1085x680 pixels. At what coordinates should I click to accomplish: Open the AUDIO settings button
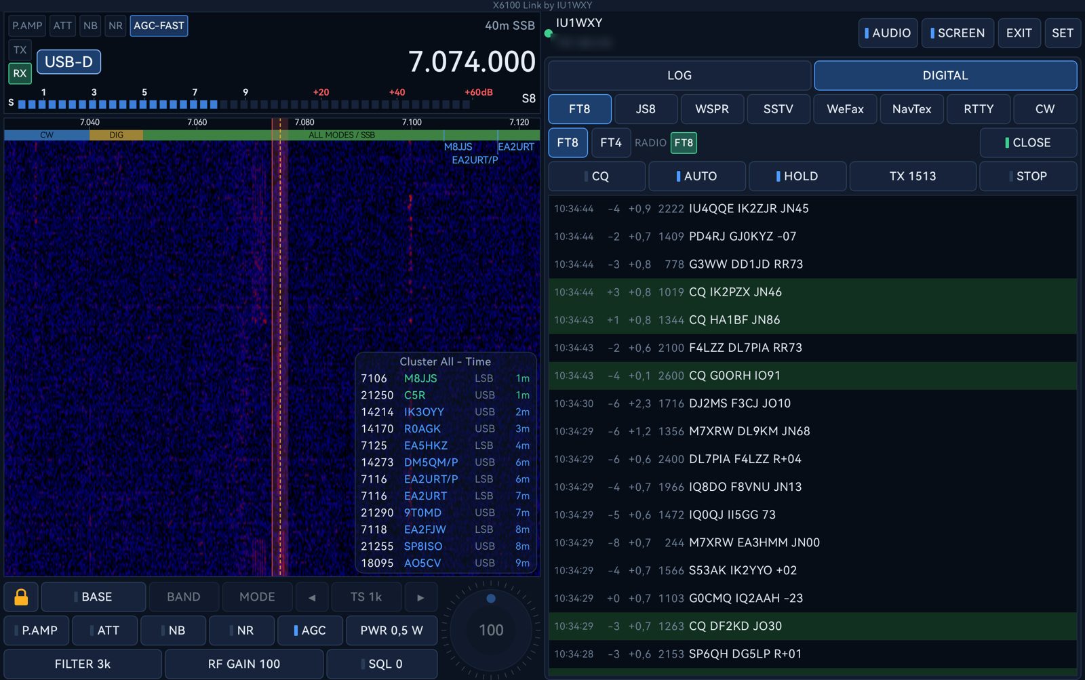click(888, 33)
